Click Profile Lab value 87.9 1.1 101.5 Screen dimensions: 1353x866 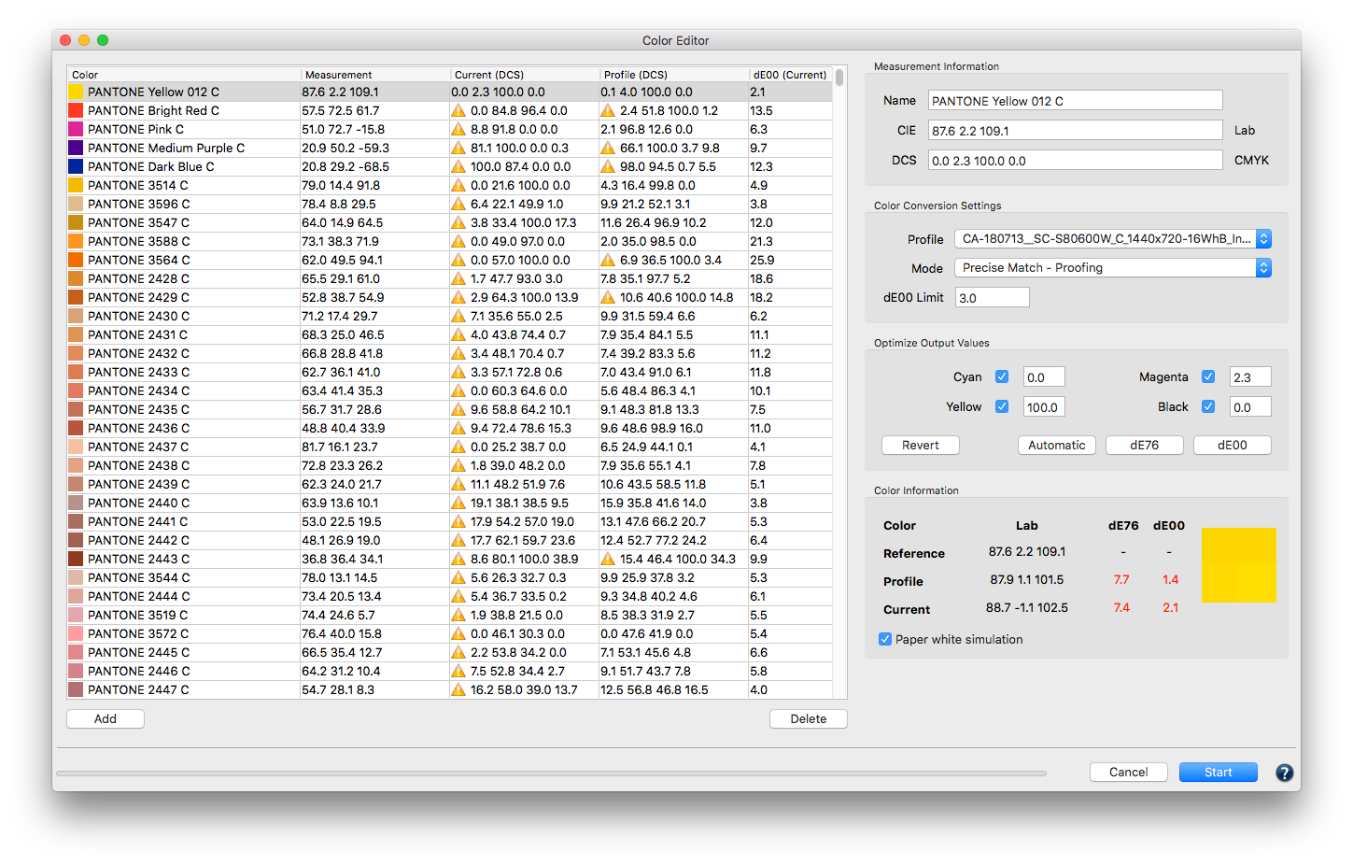pos(1027,579)
